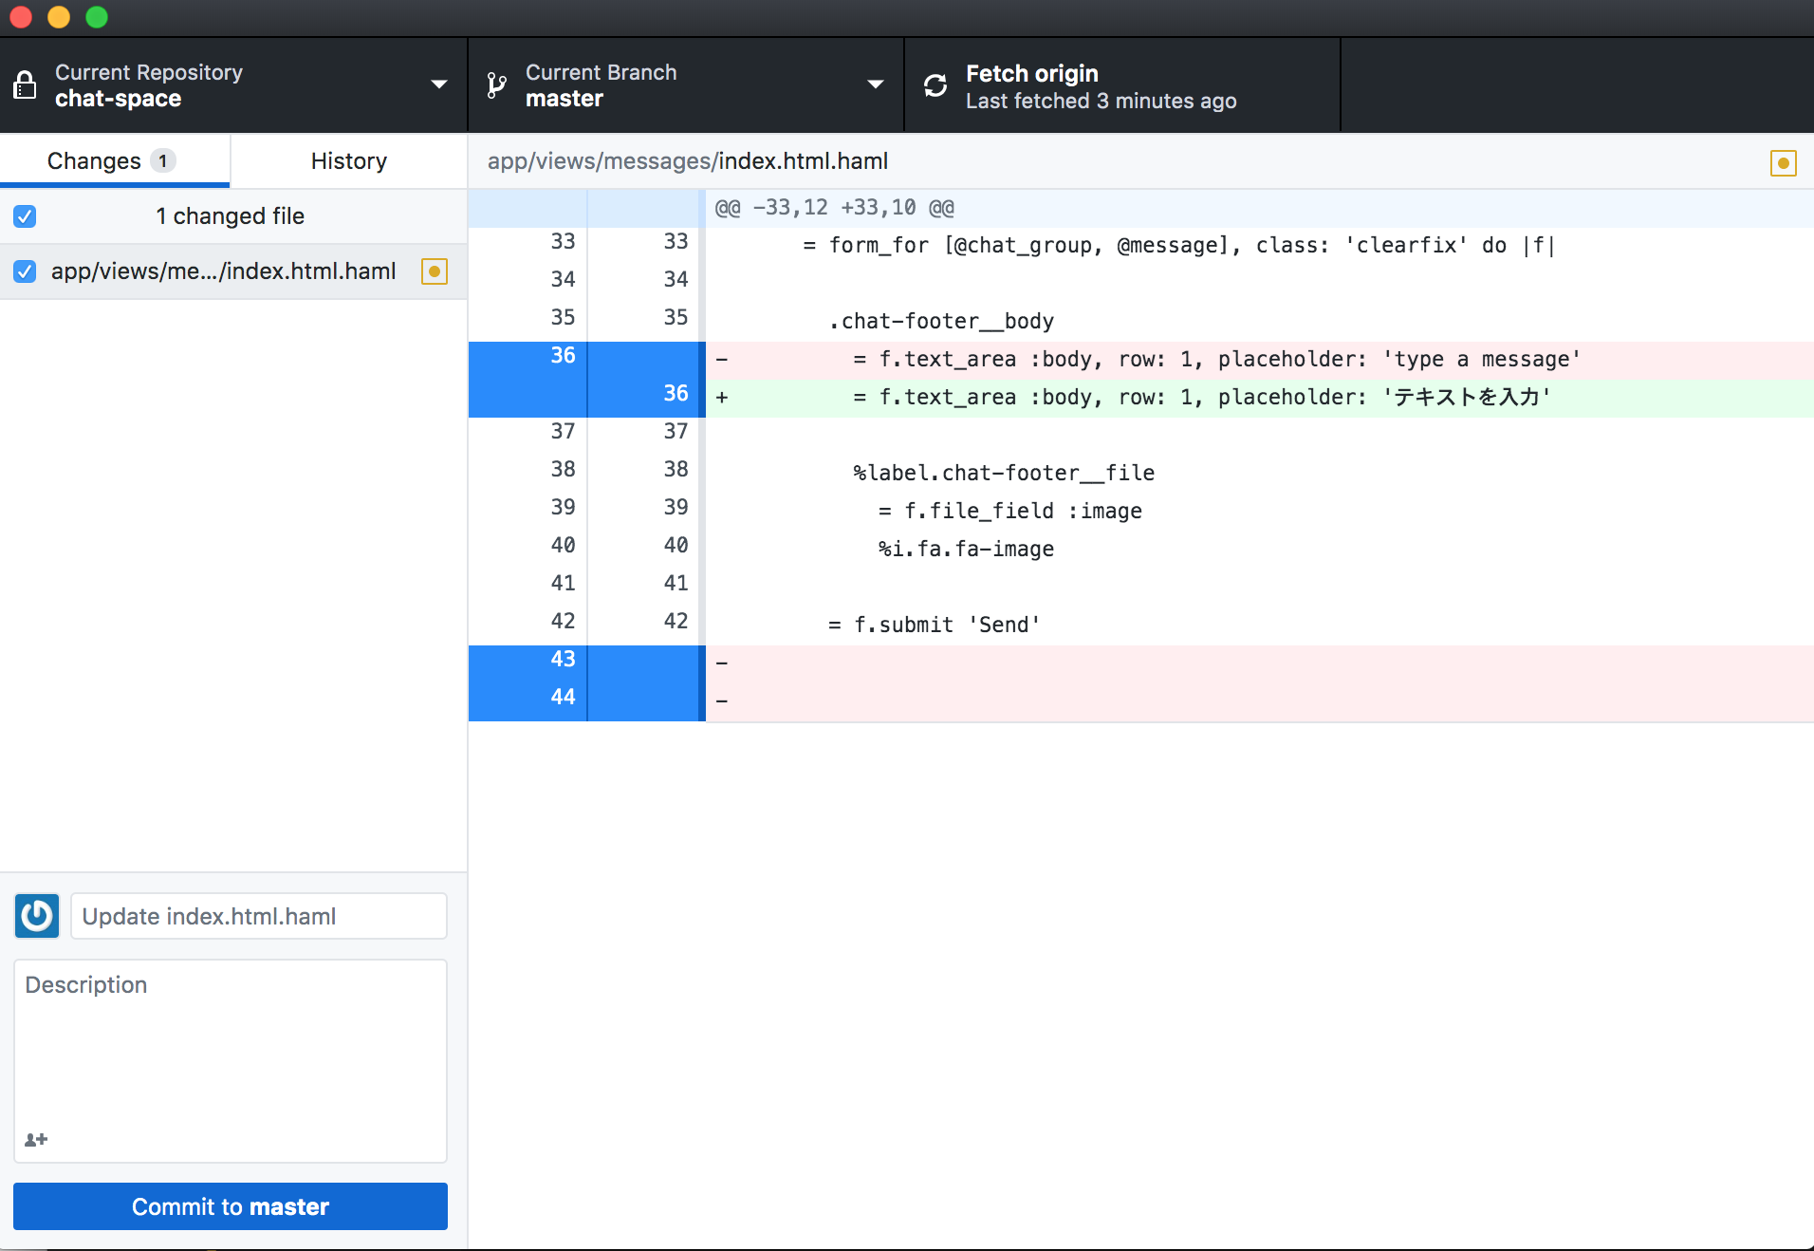
Task: Click the Fetch origin sync icon
Action: 935,85
